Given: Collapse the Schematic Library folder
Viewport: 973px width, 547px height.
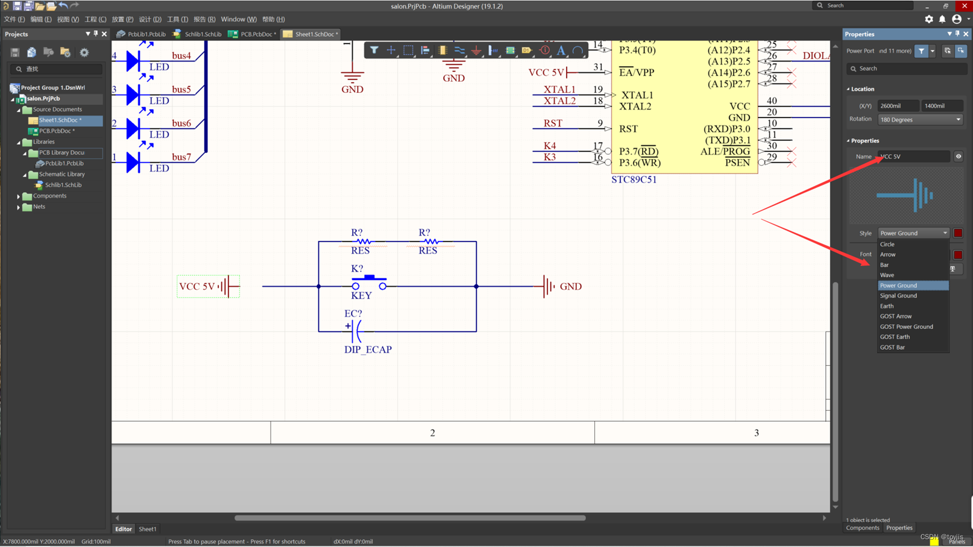Looking at the screenshot, I should [x=24, y=175].
